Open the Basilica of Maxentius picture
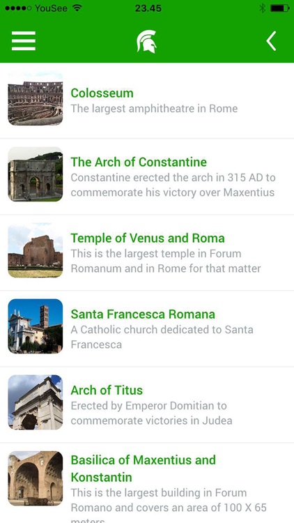The width and height of the screenshot is (294, 523). tap(36, 478)
